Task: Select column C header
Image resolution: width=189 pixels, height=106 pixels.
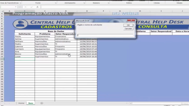Action: click(45, 11)
